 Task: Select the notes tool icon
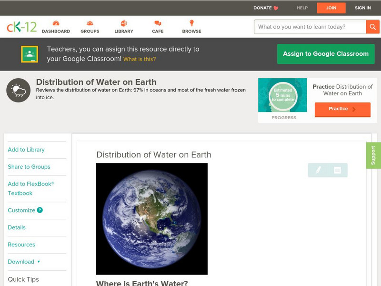pyautogui.click(x=337, y=170)
